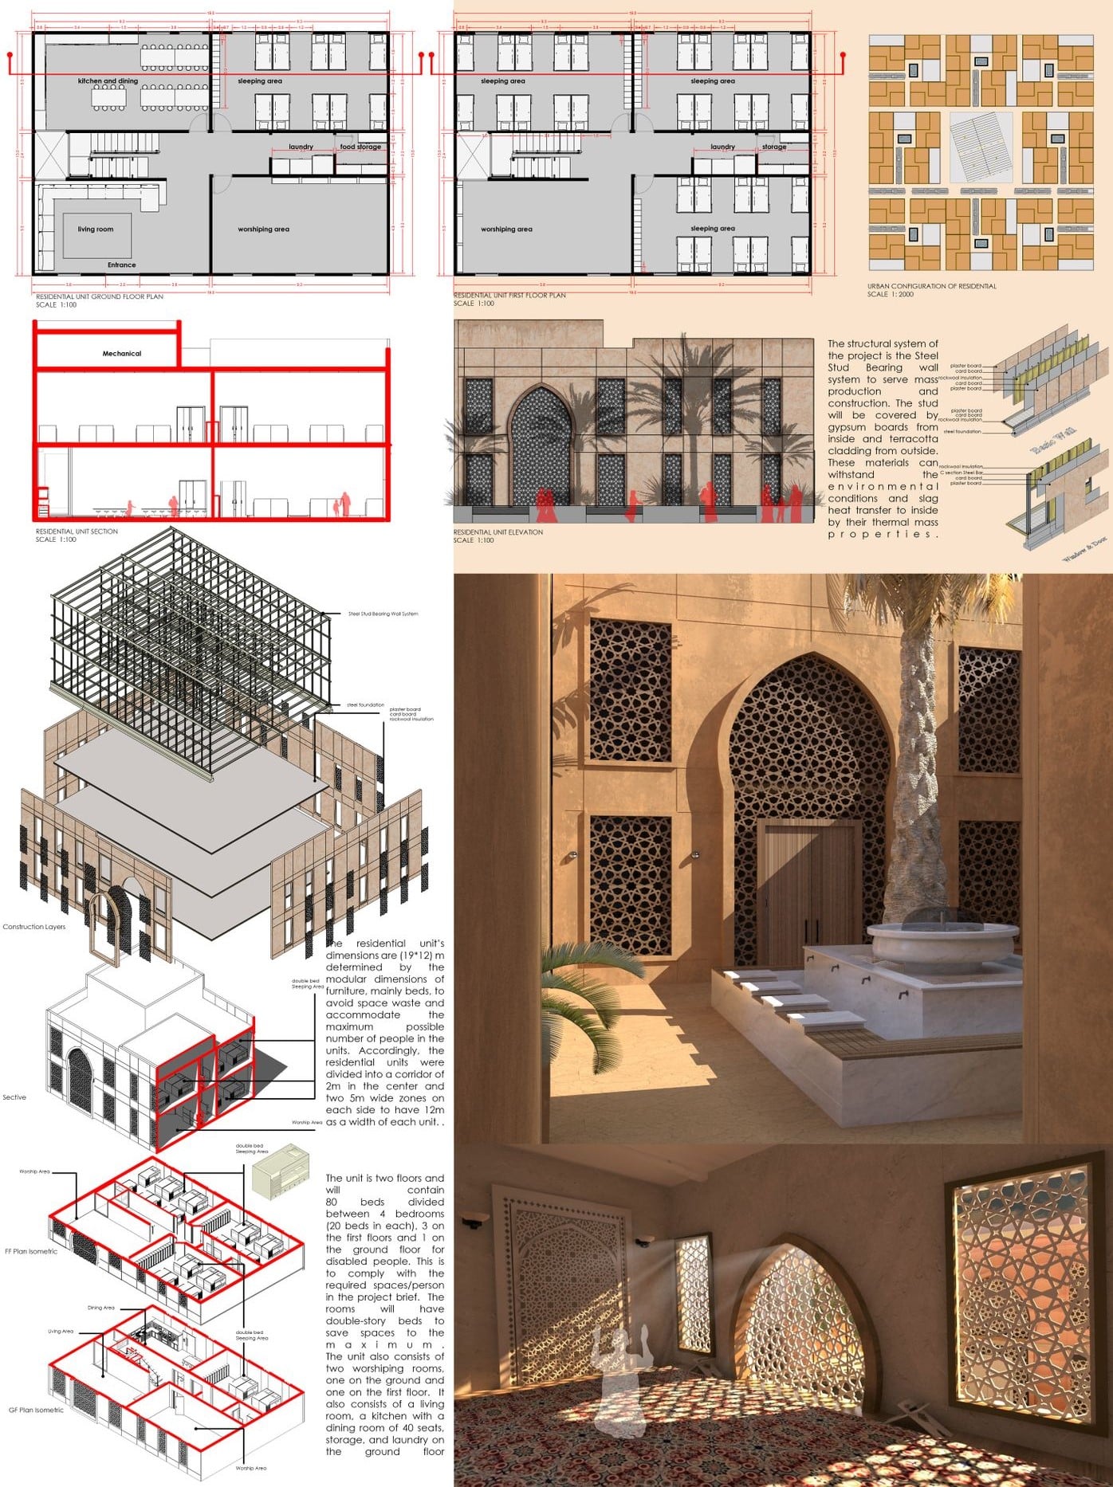Select the 'food storage' label on ground floor plan
Image resolution: width=1113 pixels, height=1487 pixels.
360,147
